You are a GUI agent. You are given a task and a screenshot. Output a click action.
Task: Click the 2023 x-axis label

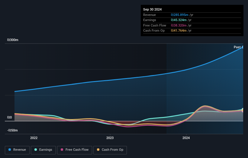click(x=110, y=138)
